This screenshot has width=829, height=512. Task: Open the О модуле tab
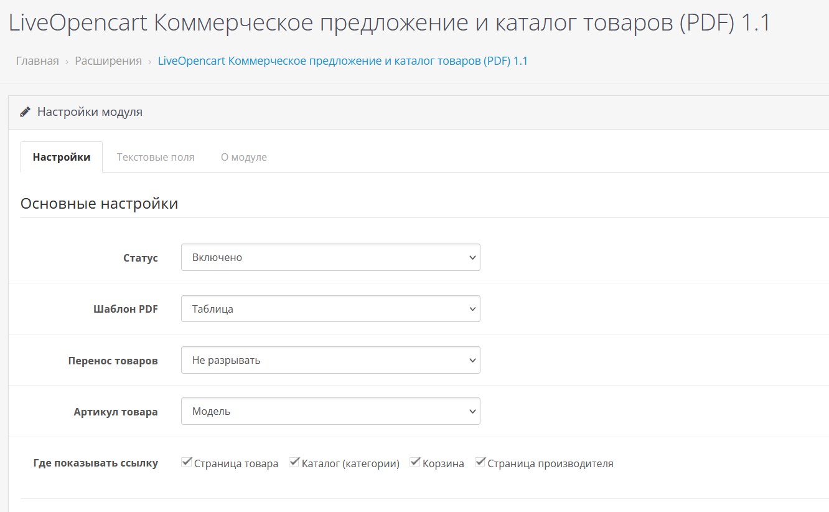(243, 157)
